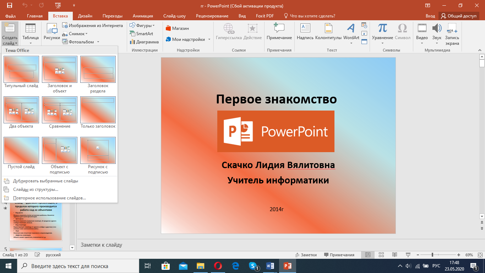The image size is (485, 273).
Task: Select Дублировать выбранные слайды menu item
Action: pos(60,181)
